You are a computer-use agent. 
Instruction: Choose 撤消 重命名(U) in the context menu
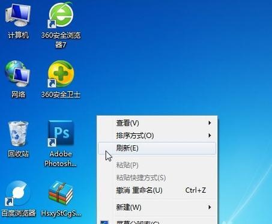(x=157, y=190)
